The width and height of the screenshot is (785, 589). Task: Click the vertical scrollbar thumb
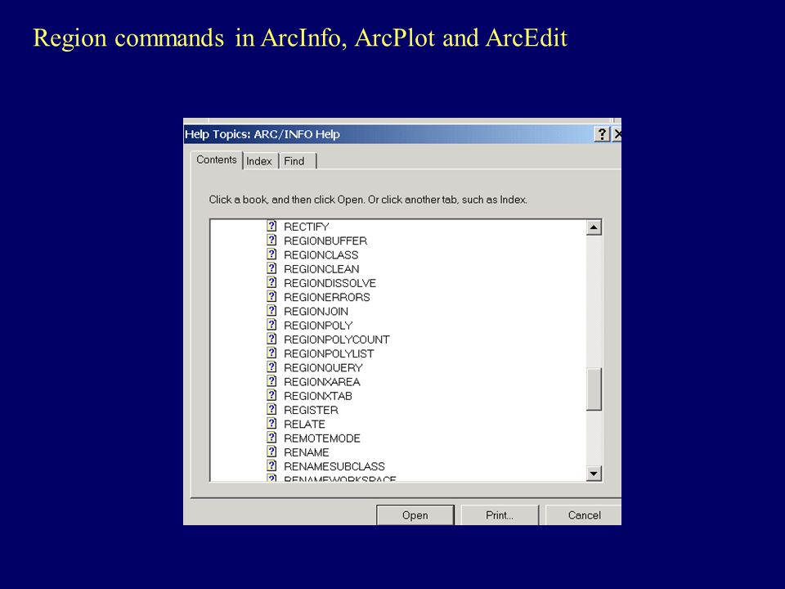[594, 389]
